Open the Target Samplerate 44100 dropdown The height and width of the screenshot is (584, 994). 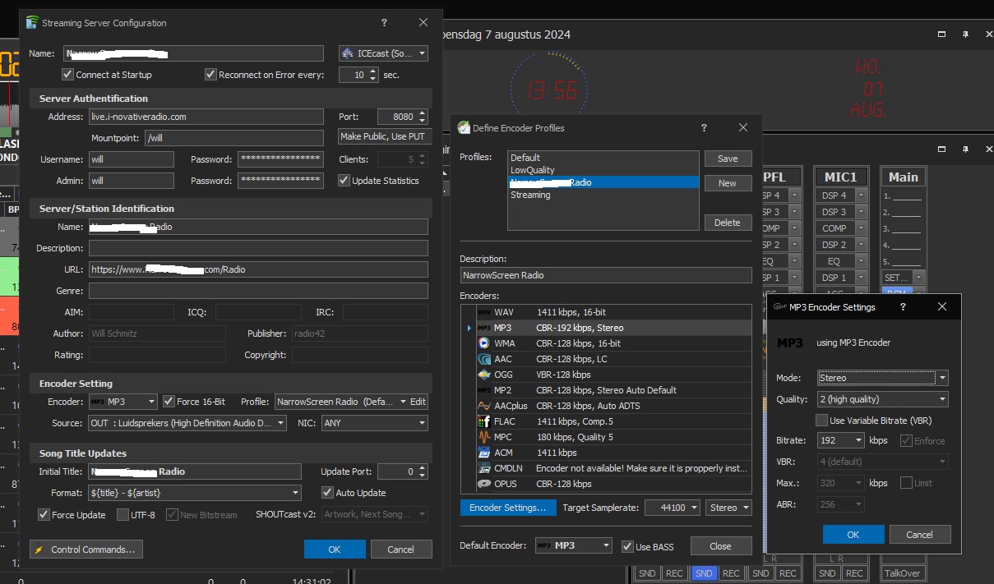pos(693,508)
